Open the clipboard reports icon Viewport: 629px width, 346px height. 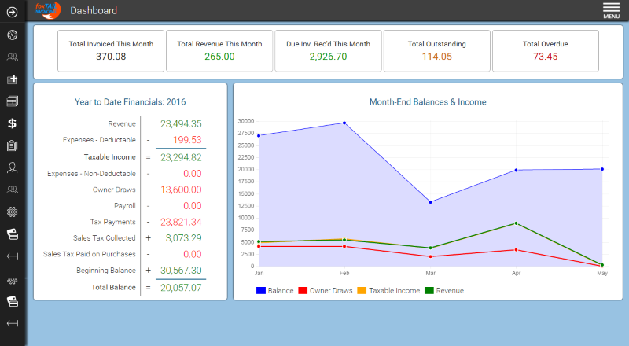(12, 145)
